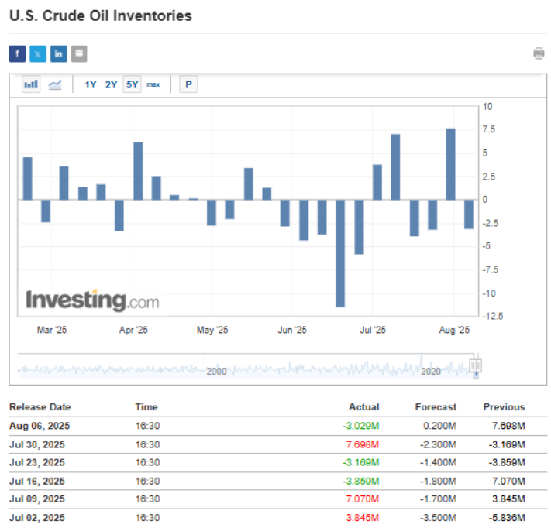Click the Actual column header
This screenshot has height=528, width=551.
(363, 406)
